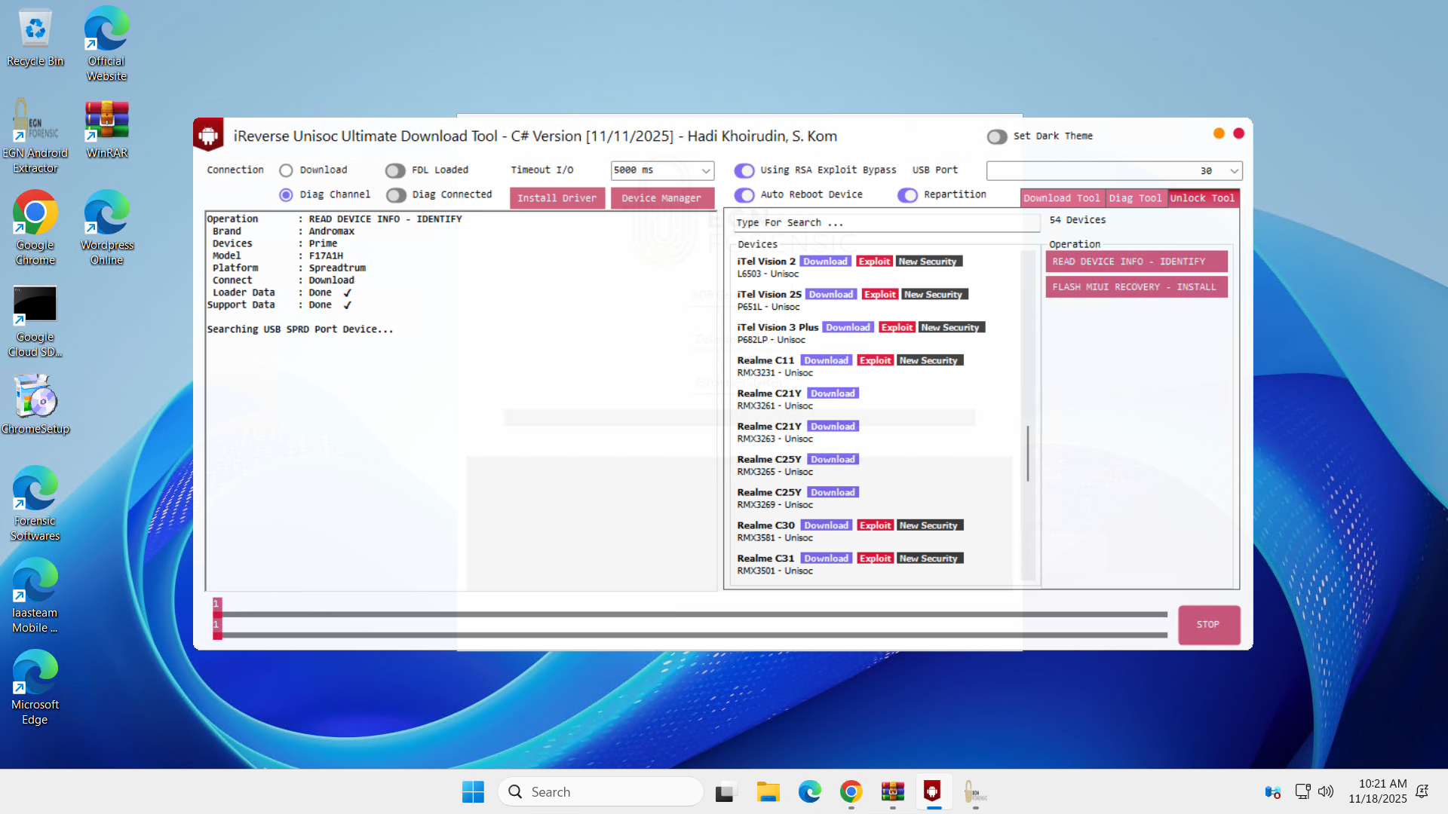Disable Using RSA Exploit Bypass toggle

point(744,170)
